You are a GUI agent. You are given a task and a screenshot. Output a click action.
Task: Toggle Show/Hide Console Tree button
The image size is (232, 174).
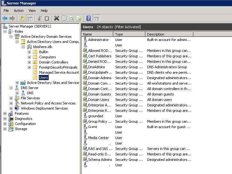[x=29, y=18]
